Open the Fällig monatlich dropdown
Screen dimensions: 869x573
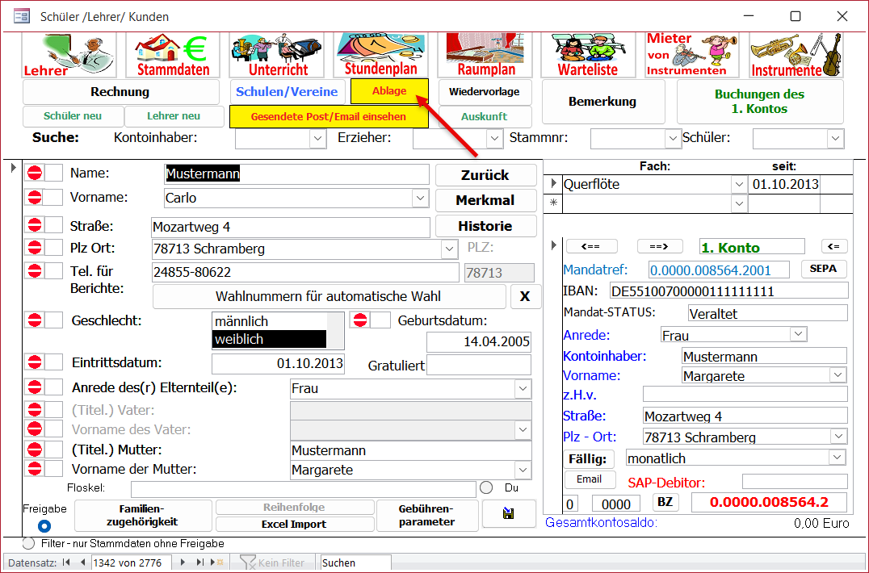(x=838, y=458)
